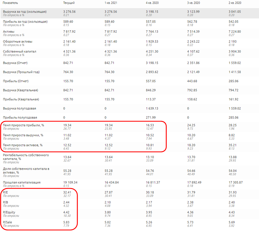Open the "Рентабельность собственного капитала, %" row label
The height and width of the screenshot is (235, 259).
coord(26,157)
